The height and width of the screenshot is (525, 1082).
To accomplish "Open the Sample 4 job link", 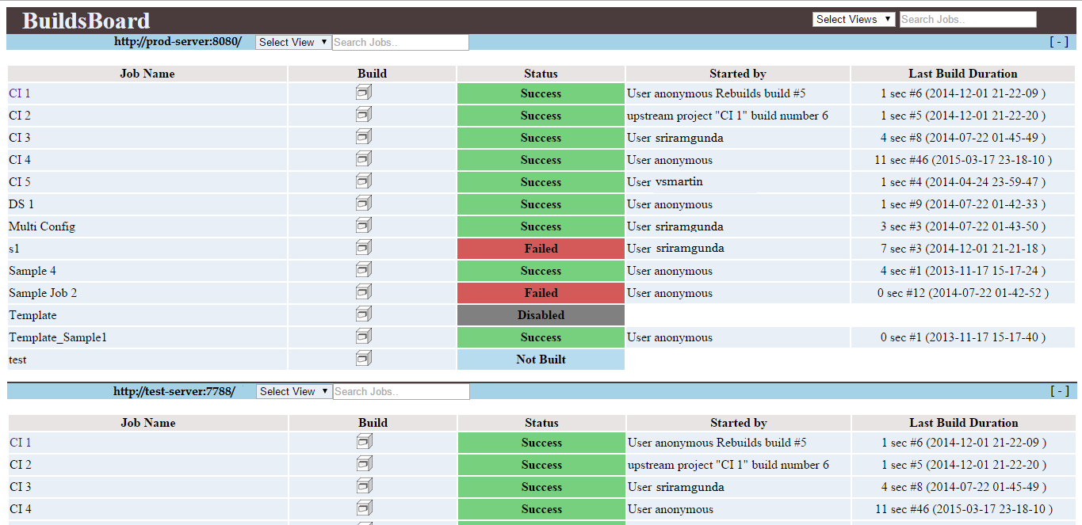I will click(32, 269).
